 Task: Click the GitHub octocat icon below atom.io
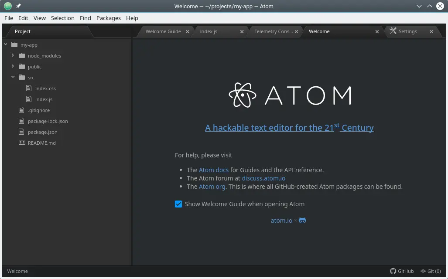pos(302,221)
